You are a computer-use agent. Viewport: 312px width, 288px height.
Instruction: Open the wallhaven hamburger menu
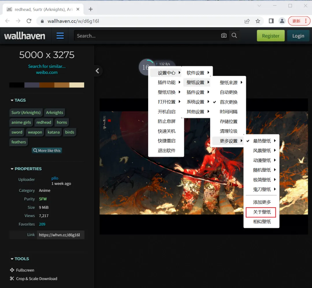(60, 36)
